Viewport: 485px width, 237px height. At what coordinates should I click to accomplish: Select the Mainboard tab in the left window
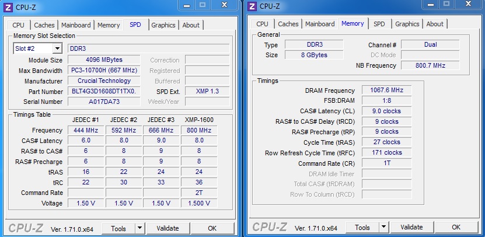tap(76, 25)
